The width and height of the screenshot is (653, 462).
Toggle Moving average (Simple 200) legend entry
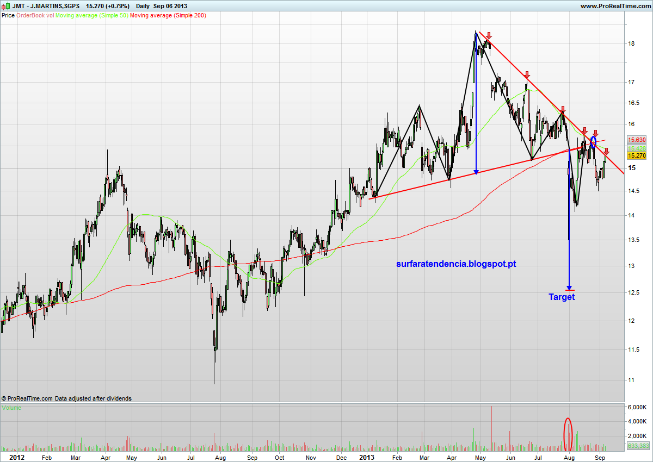[x=168, y=15]
